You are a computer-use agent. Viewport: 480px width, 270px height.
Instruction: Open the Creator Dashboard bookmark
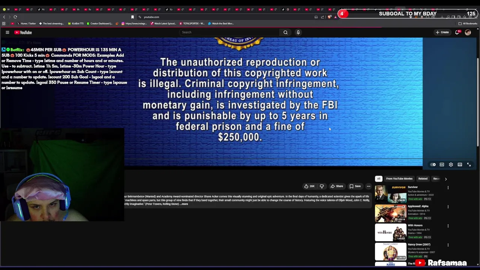coord(100,24)
